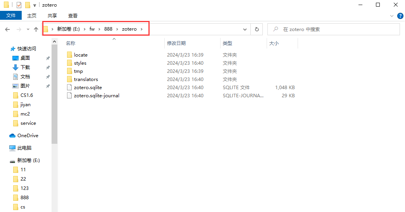Open the new folder quick access icon in title bar
Image resolution: width=405 pixels, height=212 pixels.
pos(28,5)
